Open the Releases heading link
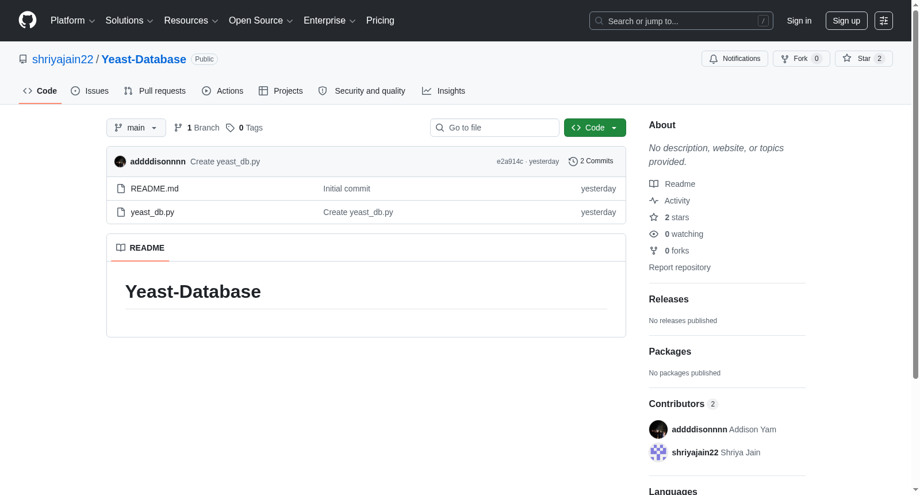The image size is (920, 495). click(x=669, y=300)
